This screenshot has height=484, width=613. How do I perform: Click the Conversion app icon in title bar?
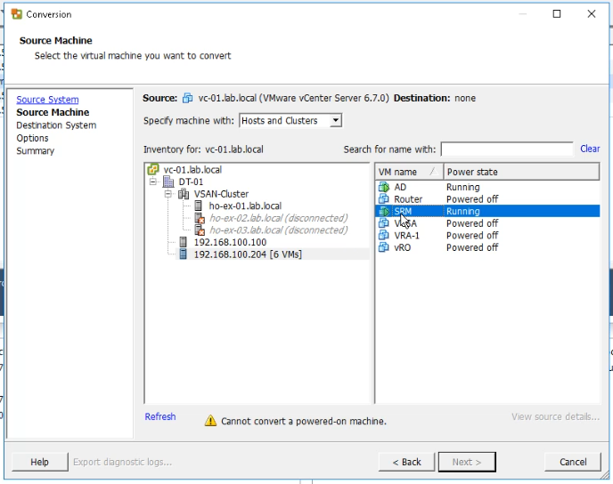click(16, 14)
